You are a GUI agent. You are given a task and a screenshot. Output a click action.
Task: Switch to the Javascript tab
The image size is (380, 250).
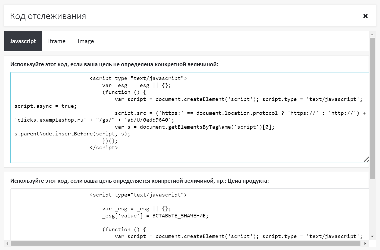(23, 41)
